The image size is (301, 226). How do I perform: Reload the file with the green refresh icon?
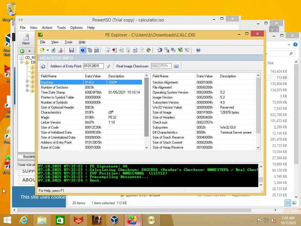pos(53,50)
